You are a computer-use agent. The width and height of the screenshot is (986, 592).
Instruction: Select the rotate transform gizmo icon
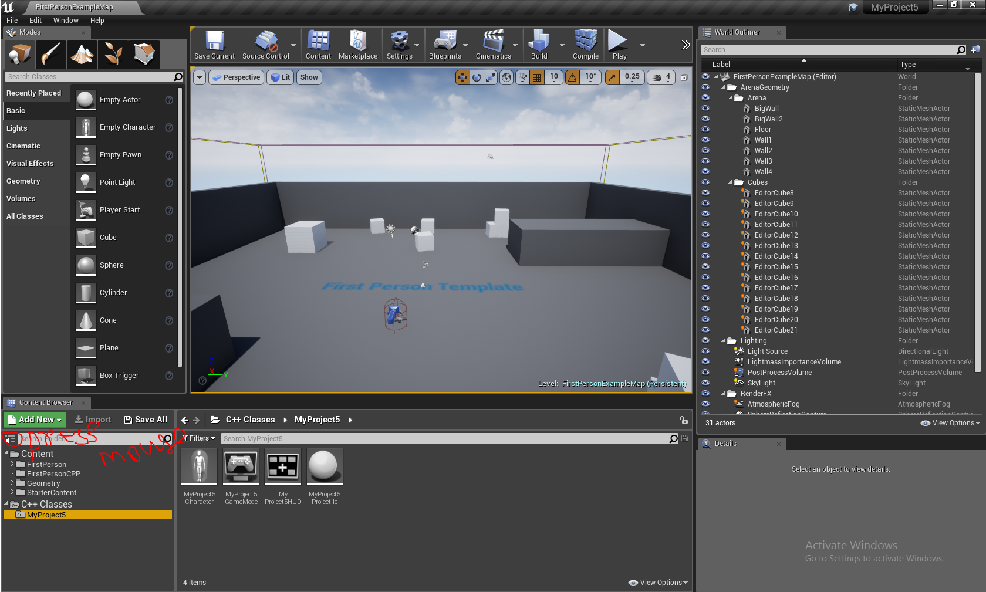(477, 77)
